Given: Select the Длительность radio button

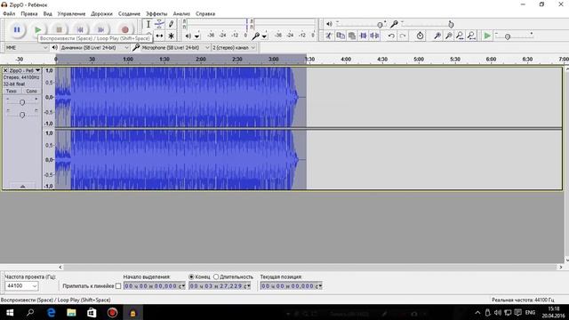Looking at the screenshot, I should 216,276.
